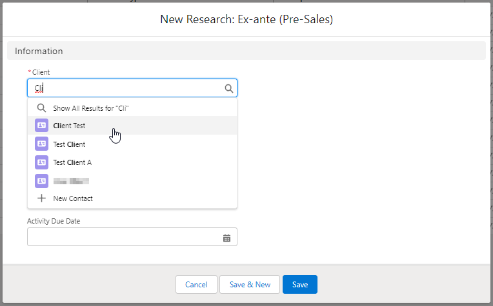Screen dimensions: 493x306
Task: Select "Client Test" from lookup results
Action: (x=69, y=126)
